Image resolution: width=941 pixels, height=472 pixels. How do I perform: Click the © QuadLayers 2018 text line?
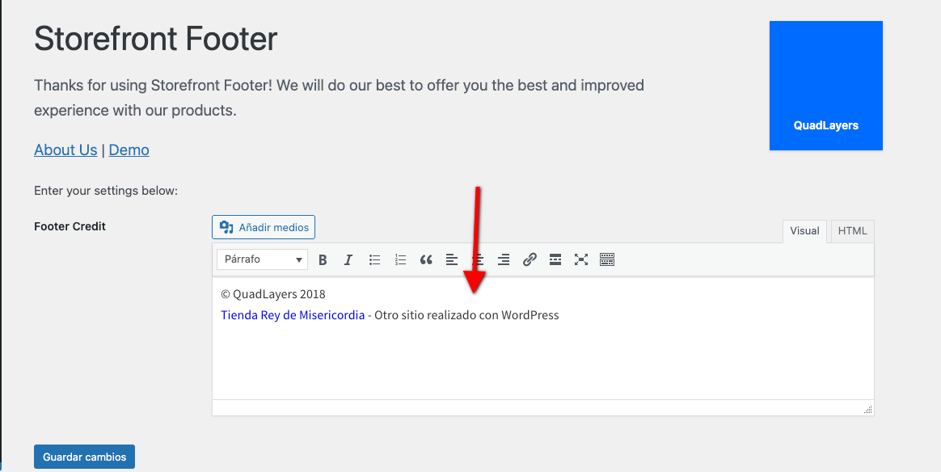pyautogui.click(x=273, y=294)
